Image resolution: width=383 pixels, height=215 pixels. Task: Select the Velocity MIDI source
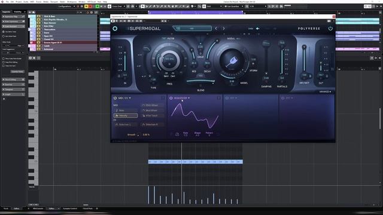[125, 115]
